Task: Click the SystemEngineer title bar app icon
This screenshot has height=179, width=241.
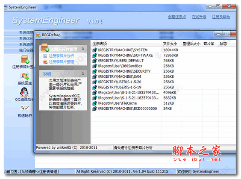Action: (6, 7)
